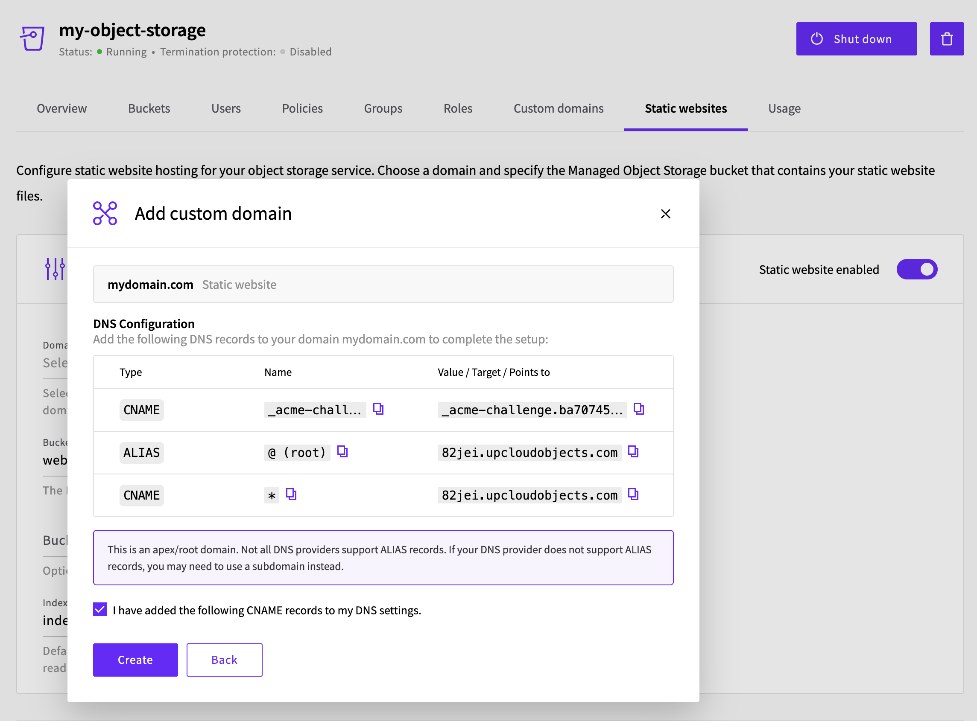977x721 pixels.
Task: Copy the ALIAS row upcloudobjects.com target
Action: (x=633, y=452)
